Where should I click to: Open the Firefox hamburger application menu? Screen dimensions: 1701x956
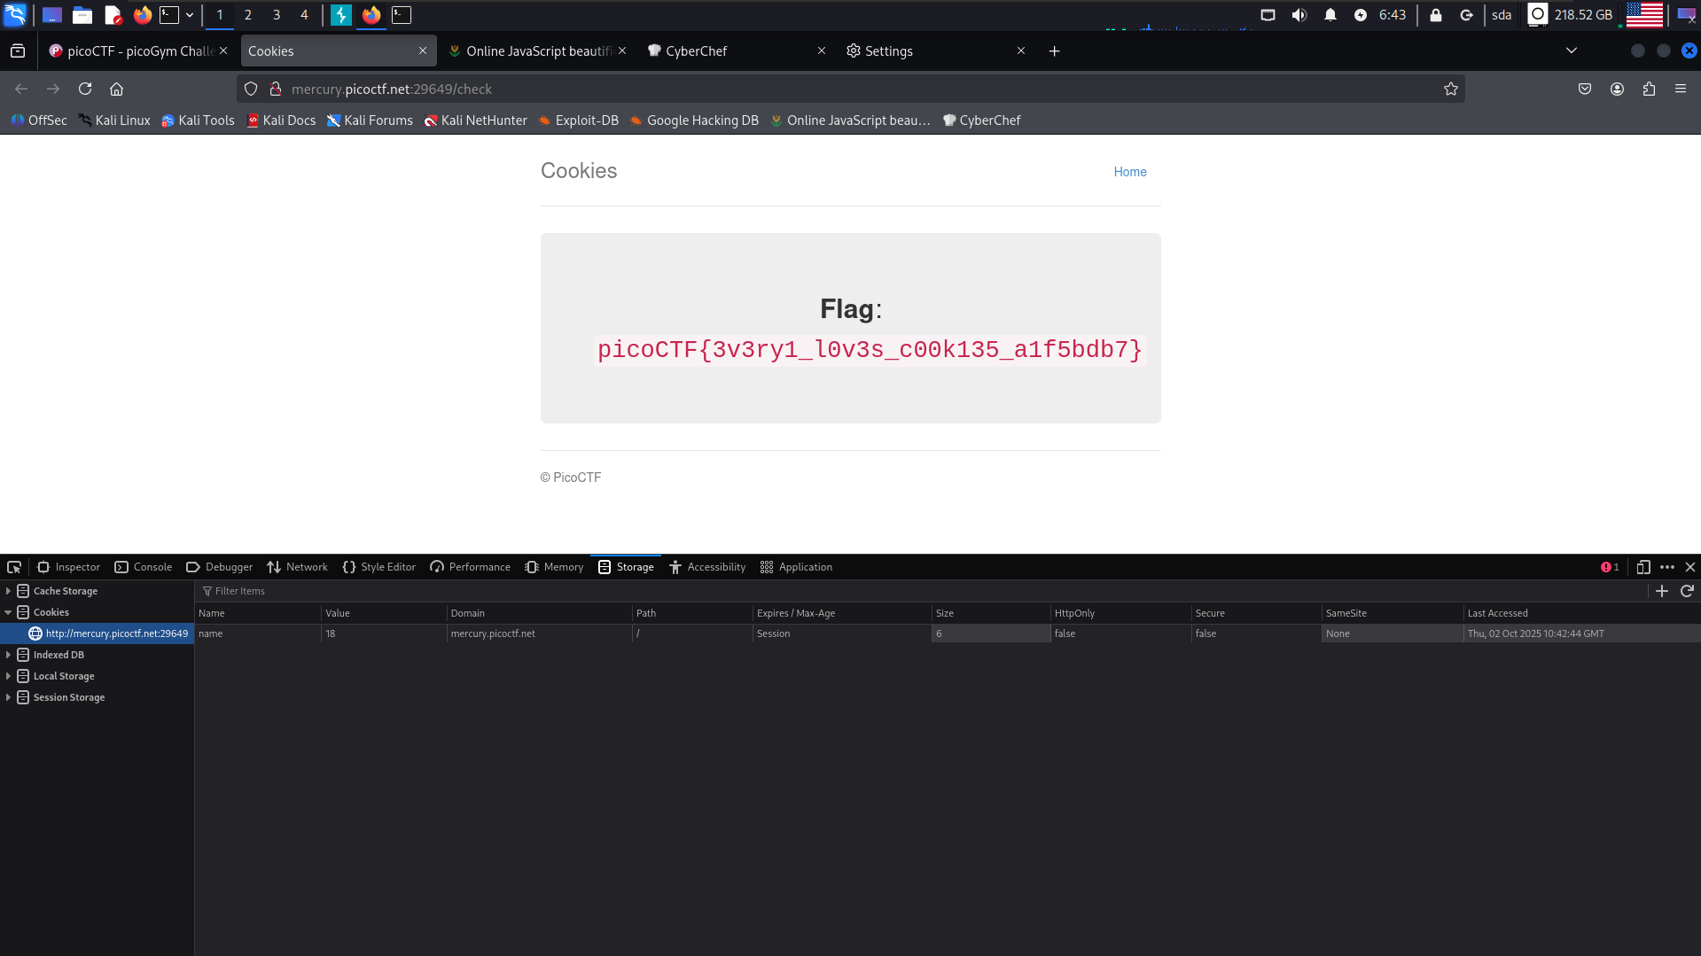[1681, 89]
